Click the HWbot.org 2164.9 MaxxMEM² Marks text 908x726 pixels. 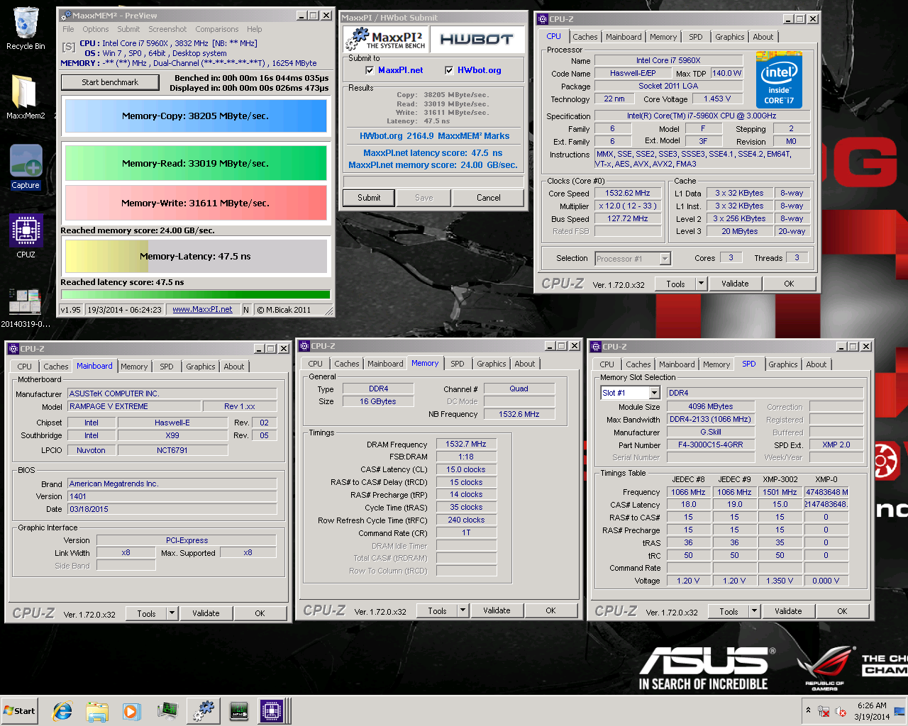(434, 136)
